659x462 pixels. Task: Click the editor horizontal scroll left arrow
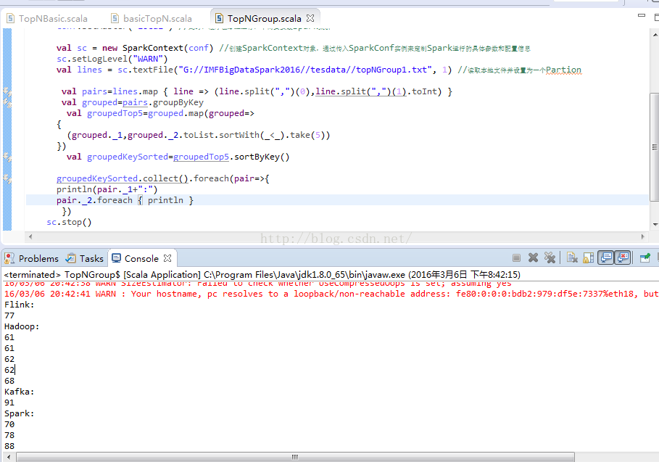coord(30,236)
